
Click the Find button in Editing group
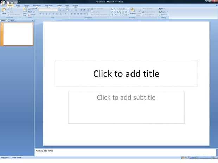(x=162, y=9)
